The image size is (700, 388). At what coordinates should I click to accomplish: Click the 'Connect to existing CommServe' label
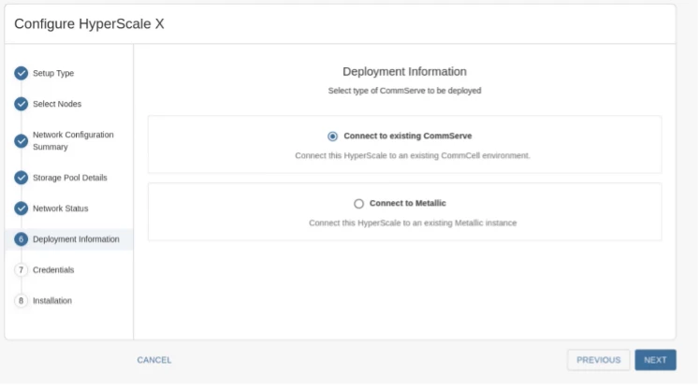(408, 136)
